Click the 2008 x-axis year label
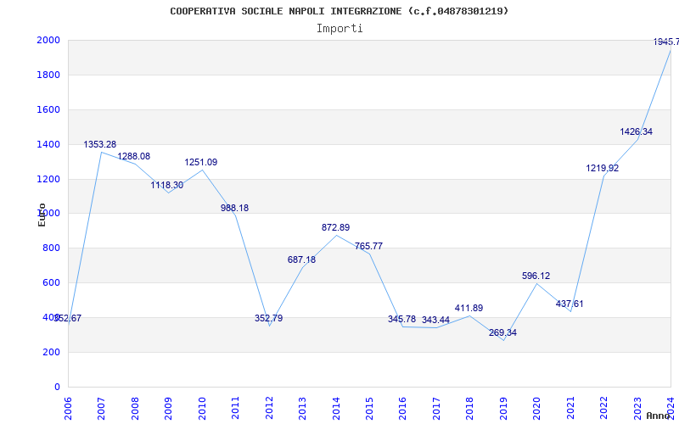The image size is (679, 424). 135,408
